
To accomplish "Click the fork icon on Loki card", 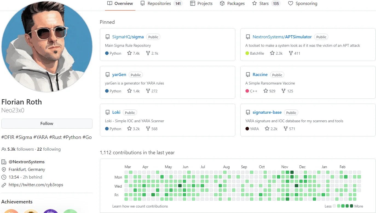I will pyautogui.click(x=148, y=129).
